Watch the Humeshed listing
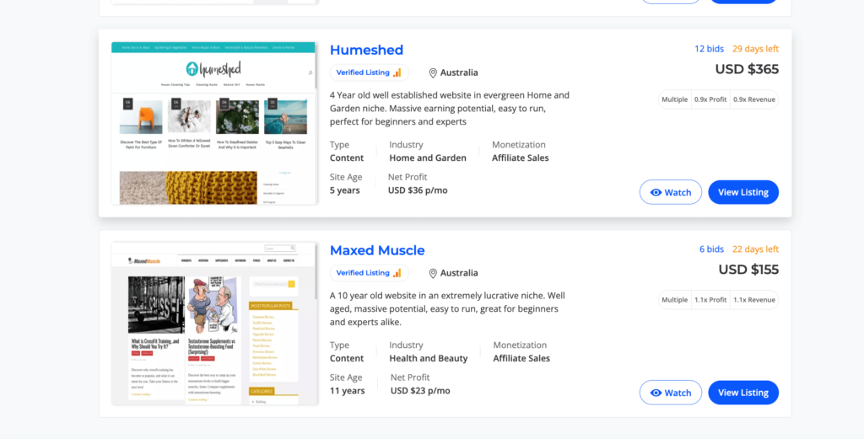The height and width of the screenshot is (439, 864). click(x=670, y=192)
